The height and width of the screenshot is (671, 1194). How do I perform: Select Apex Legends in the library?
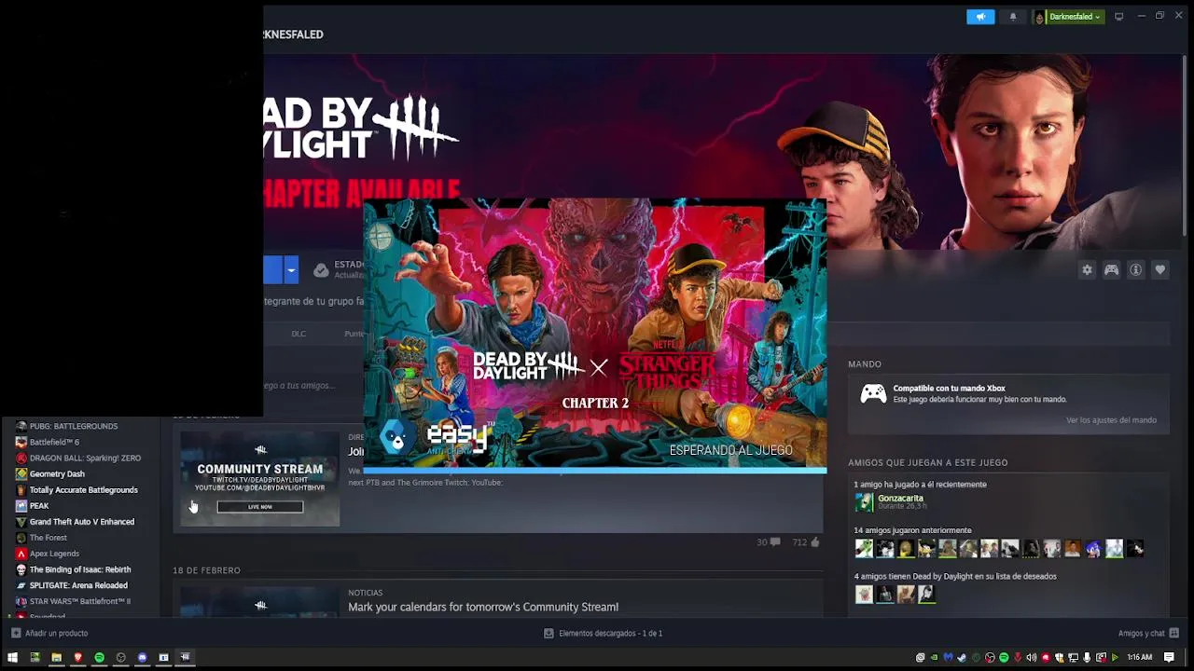pos(54,553)
